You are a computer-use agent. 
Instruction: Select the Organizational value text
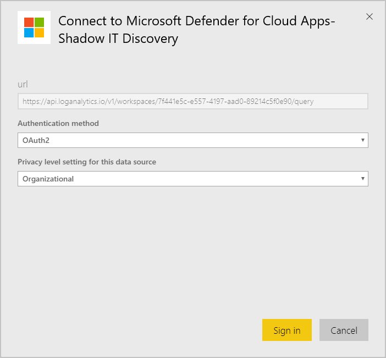click(48, 179)
